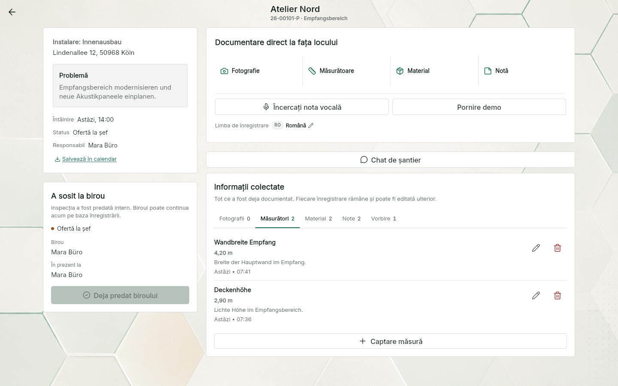The image size is (618, 386).
Task: Click the 2,90 m value
Action: 223,301
